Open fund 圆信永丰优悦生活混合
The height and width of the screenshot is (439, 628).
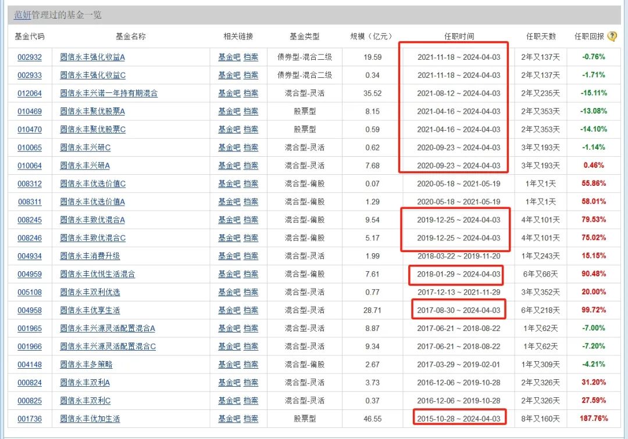tap(98, 274)
